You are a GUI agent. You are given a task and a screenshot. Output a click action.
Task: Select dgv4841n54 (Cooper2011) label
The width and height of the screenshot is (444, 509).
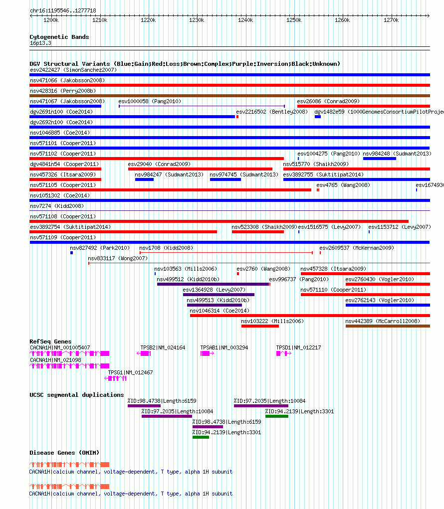(x=64, y=164)
